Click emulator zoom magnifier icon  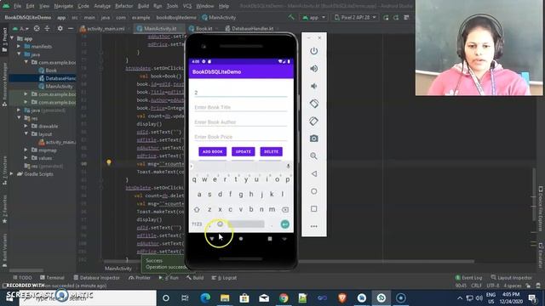pos(313,156)
